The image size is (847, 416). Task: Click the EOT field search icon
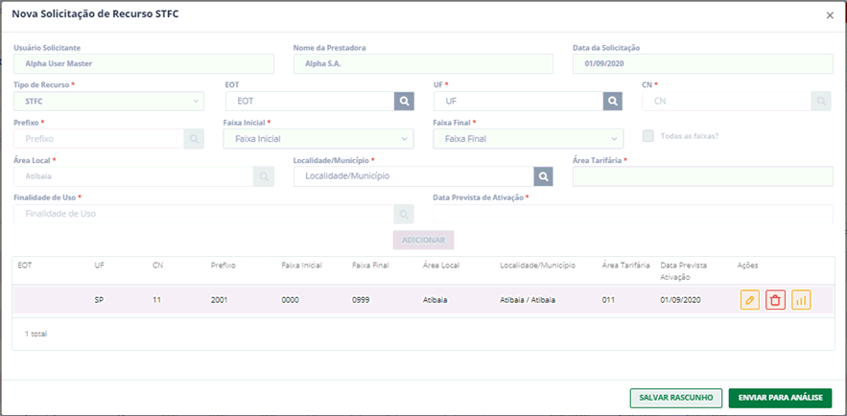point(404,101)
